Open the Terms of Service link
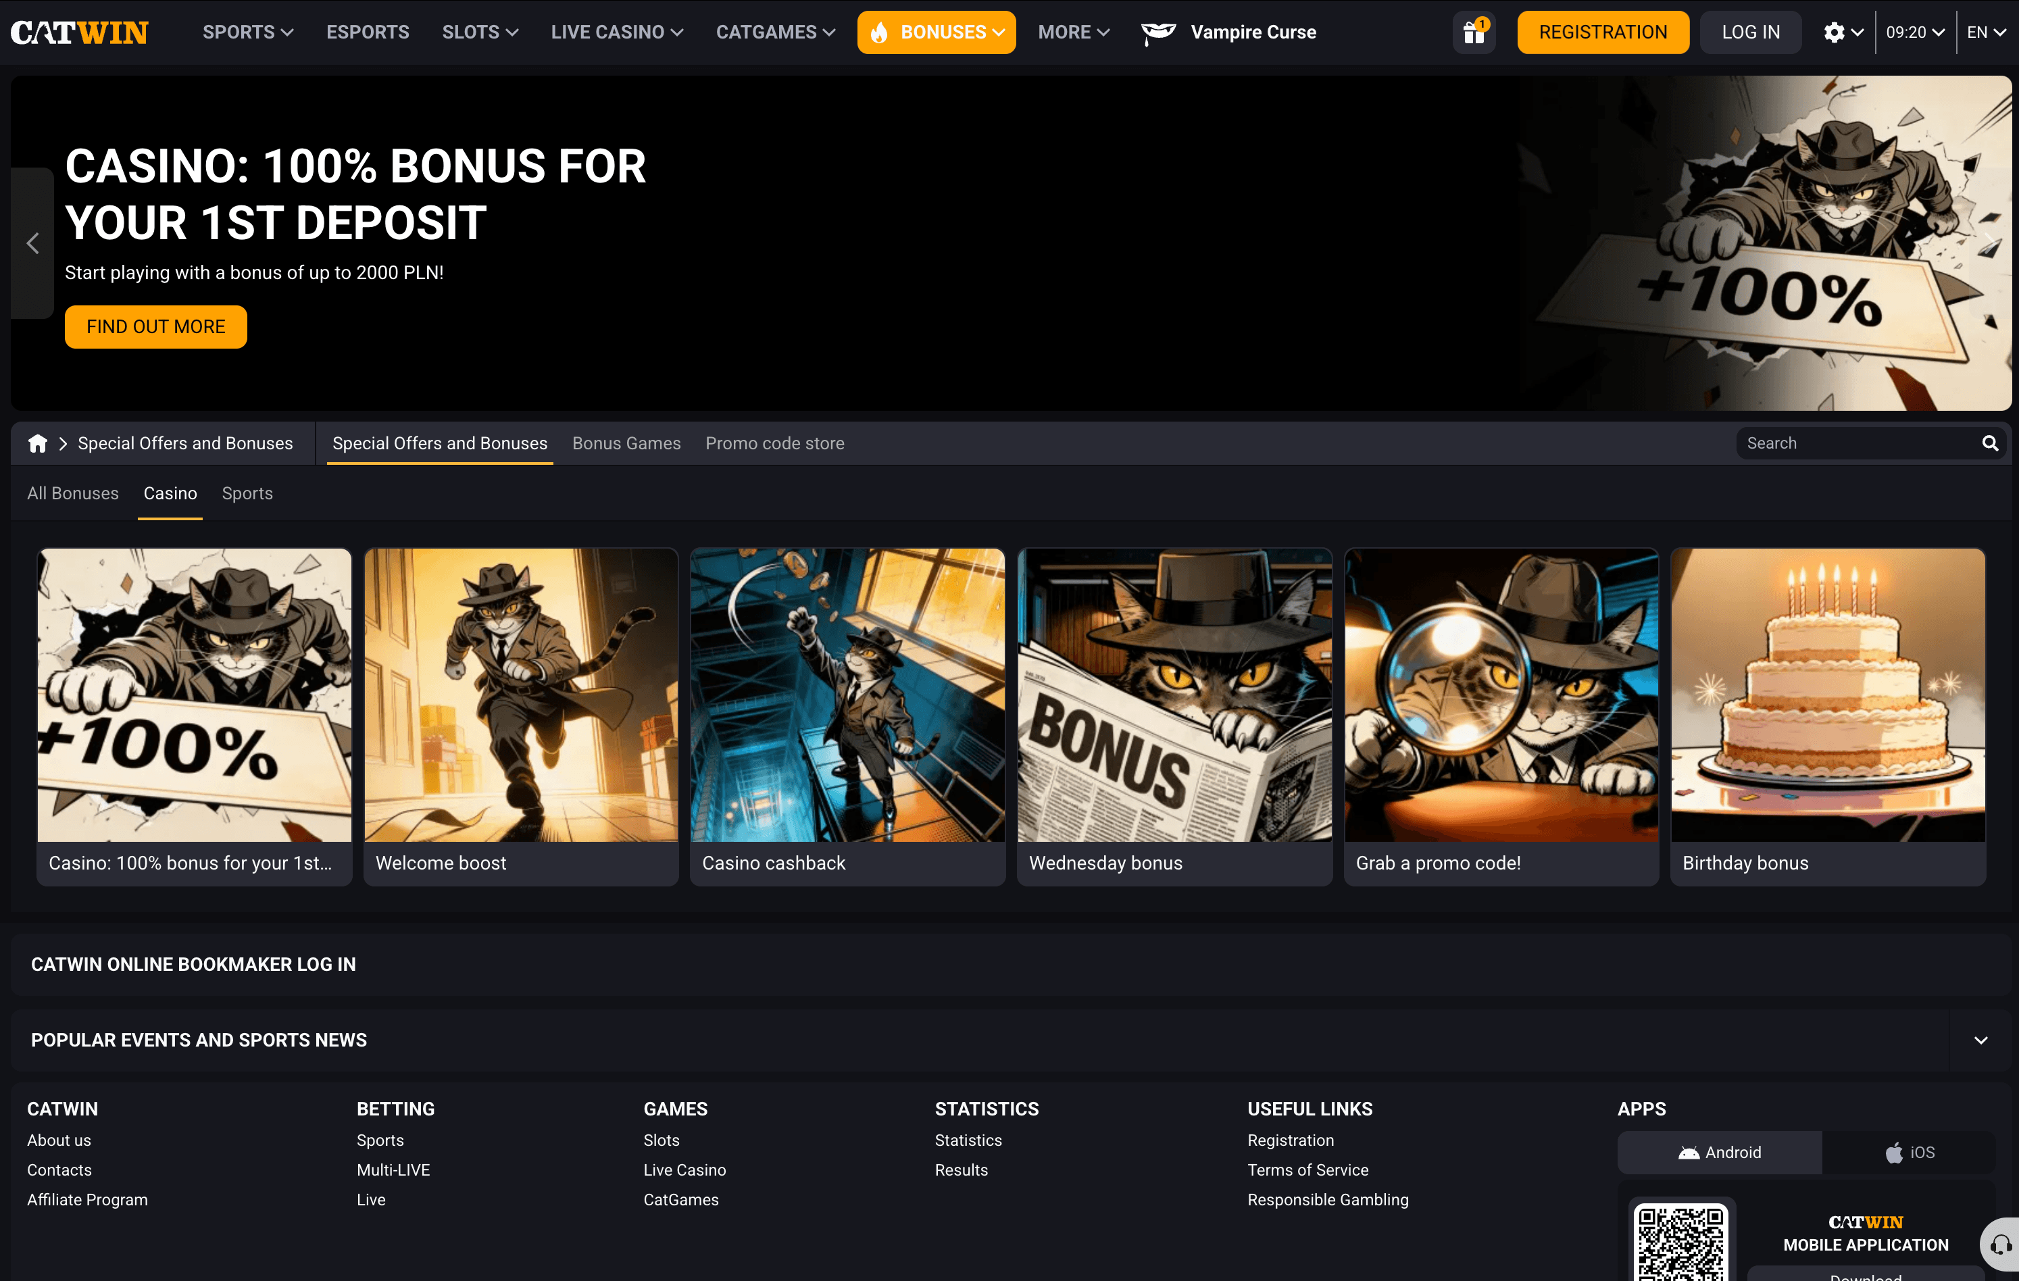The height and width of the screenshot is (1281, 2019). coord(1307,1170)
